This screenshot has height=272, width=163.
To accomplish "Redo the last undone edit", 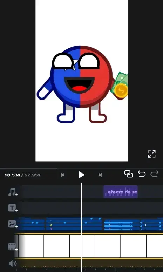I will click(x=154, y=174).
